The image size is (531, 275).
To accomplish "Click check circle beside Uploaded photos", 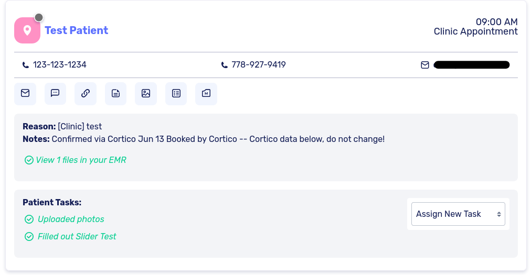I will 29,219.
